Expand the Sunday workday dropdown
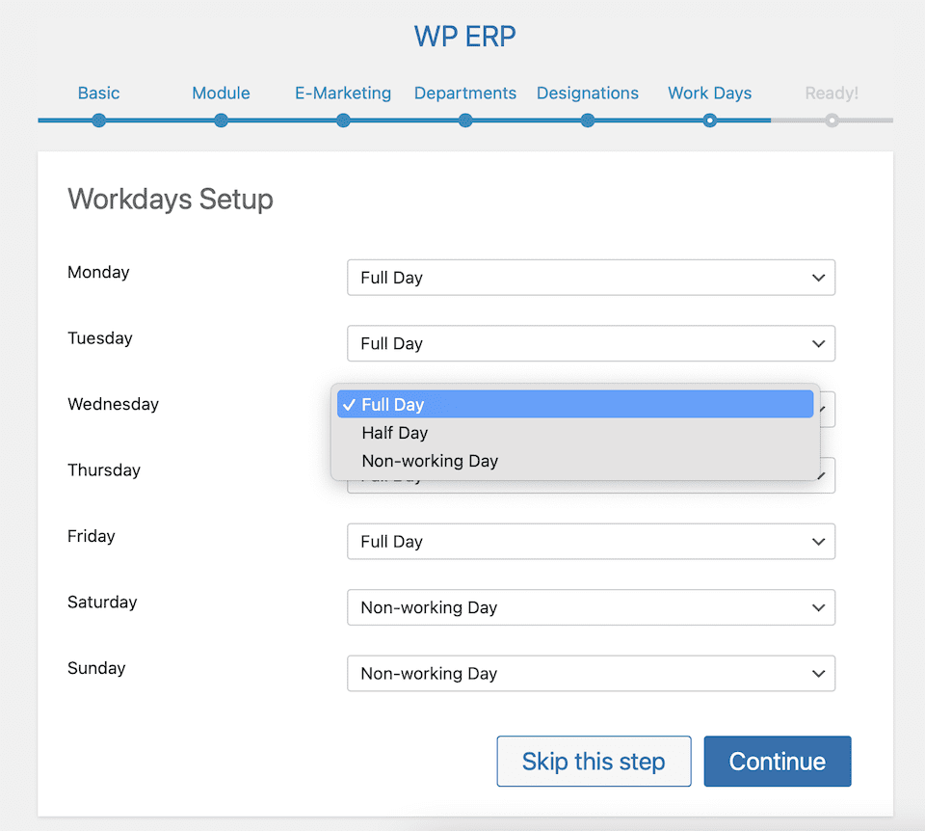 click(591, 674)
